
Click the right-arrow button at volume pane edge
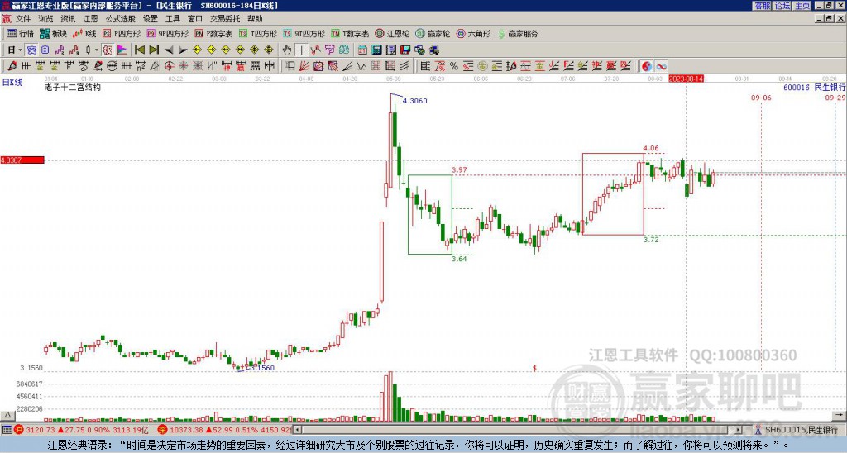(839, 415)
